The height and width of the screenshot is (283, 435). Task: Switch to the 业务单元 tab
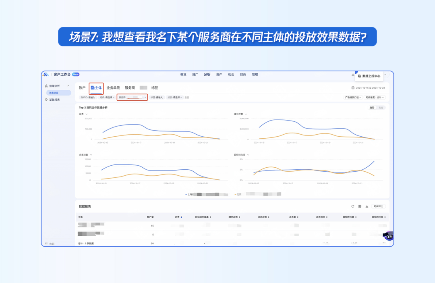click(x=113, y=88)
